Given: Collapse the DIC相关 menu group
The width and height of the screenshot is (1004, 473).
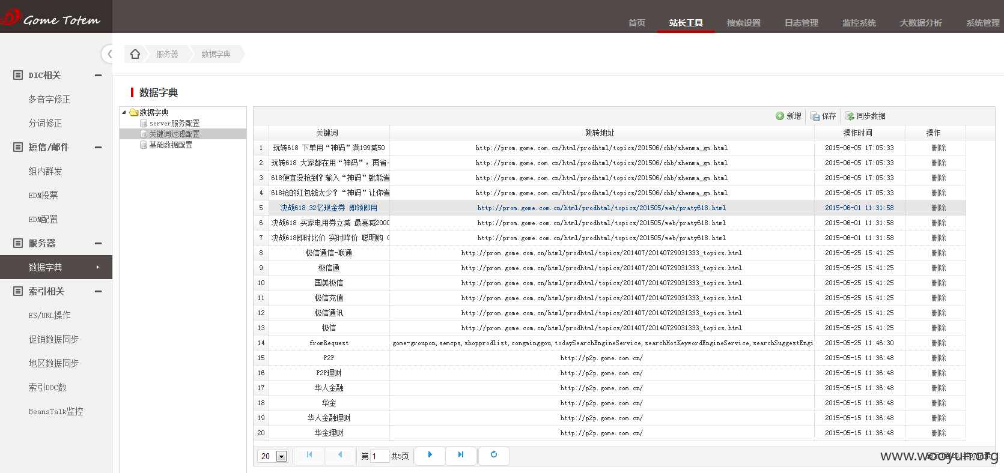Looking at the screenshot, I should coord(98,75).
